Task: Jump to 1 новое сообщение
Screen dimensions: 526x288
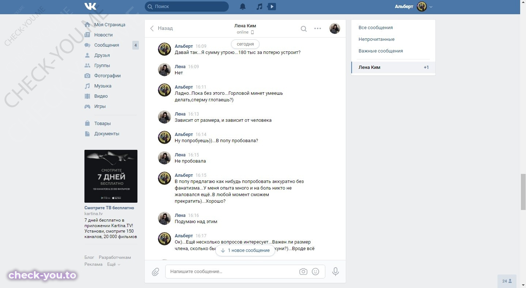Action: click(x=245, y=250)
